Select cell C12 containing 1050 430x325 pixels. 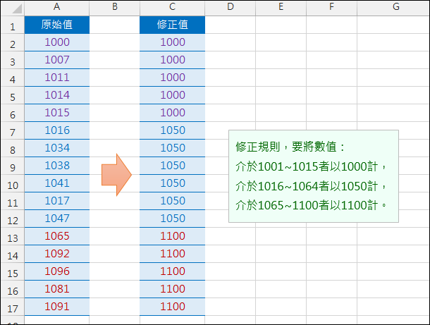coord(172,219)
